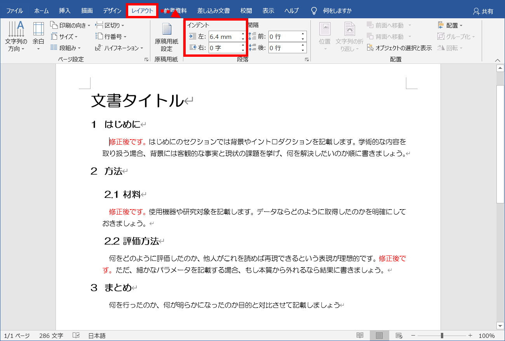Click the zoom slider handle

pos(442,336)
